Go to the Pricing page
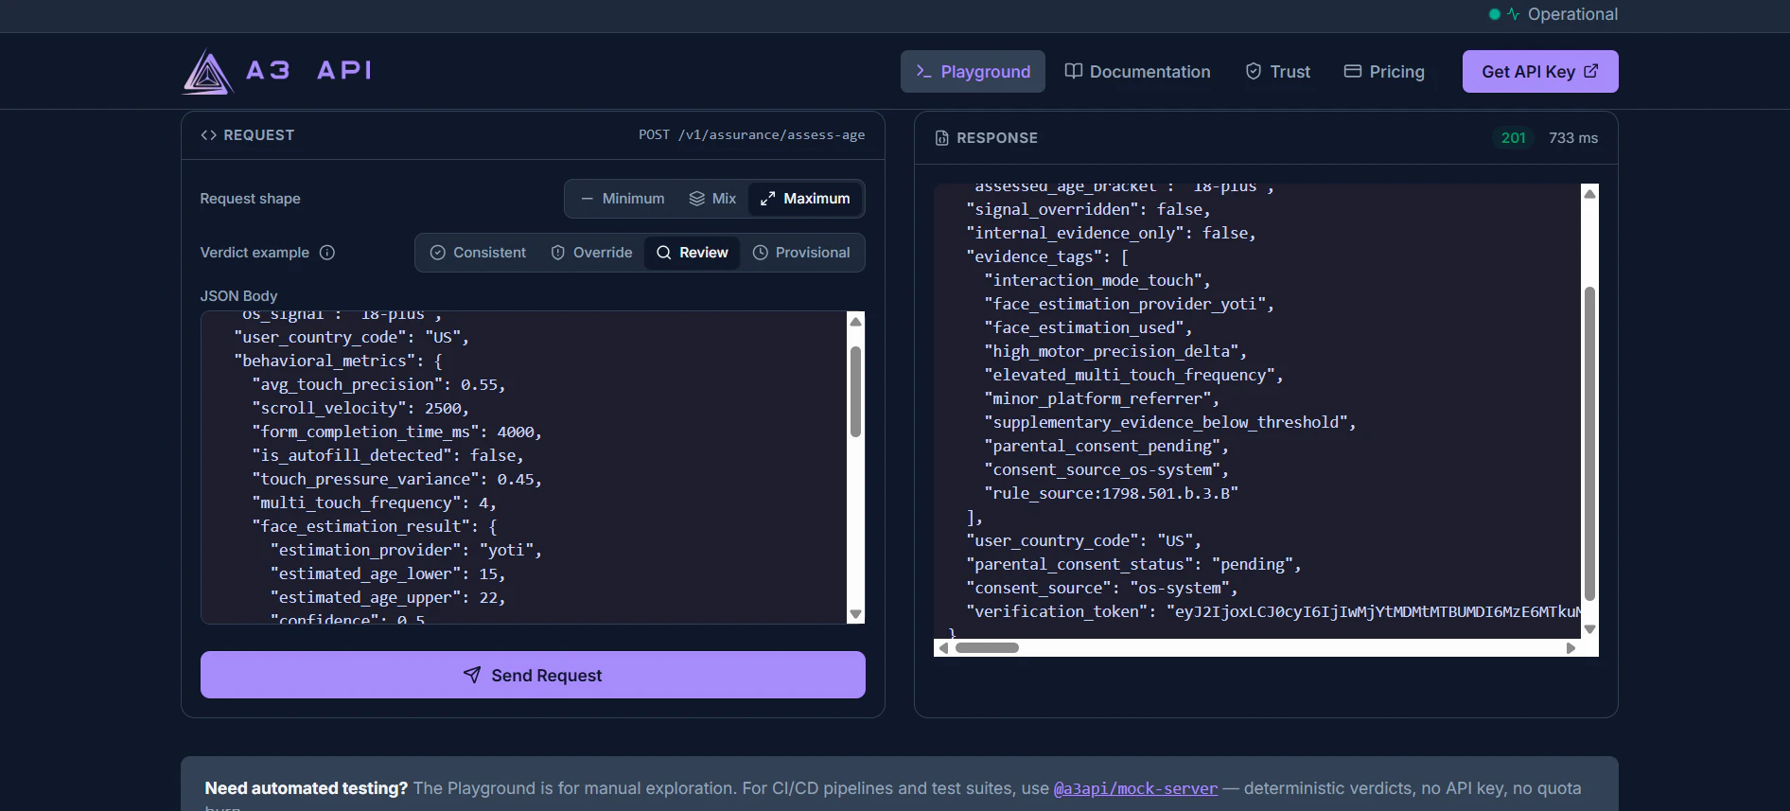The height and width of the screenshot is (811, 1790). 1384,72
